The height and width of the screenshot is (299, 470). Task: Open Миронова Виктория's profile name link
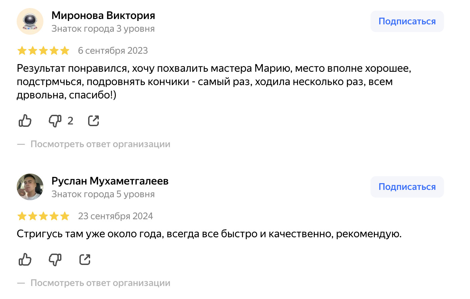(103, 15)
